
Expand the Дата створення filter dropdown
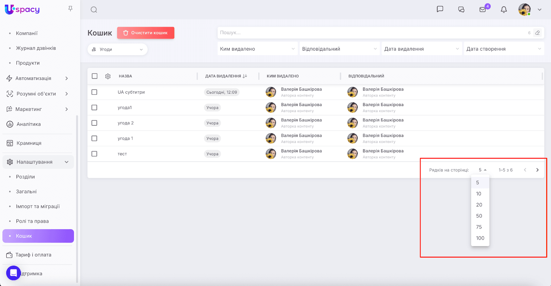[x=503, y=49]
